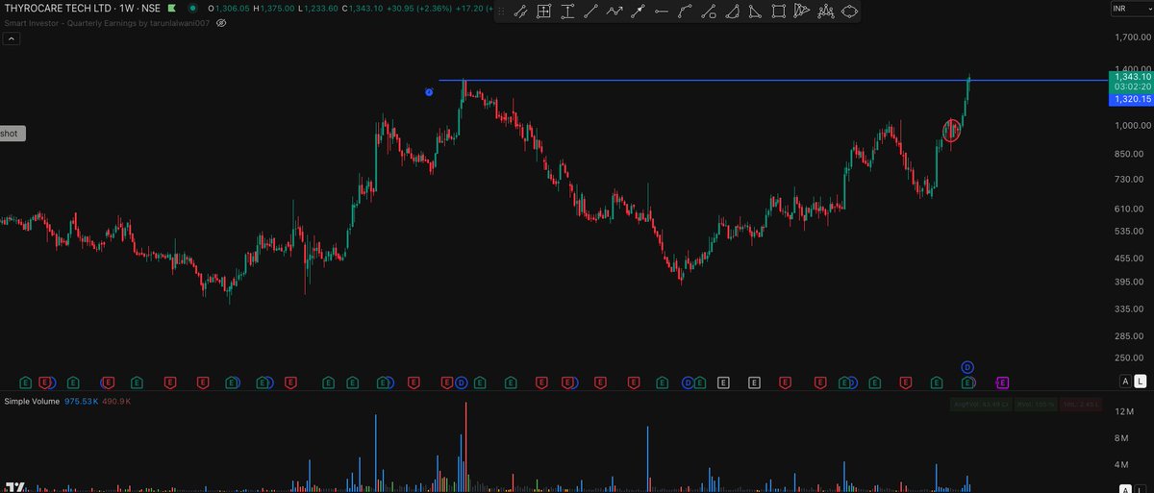Click the 490.9K volume value
The image size is (1154, 493).
point(115,401)
